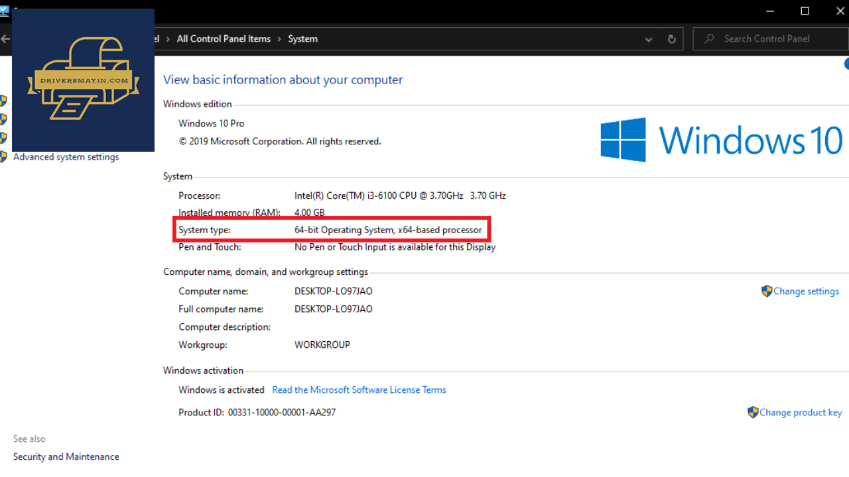The width and height of the screenshot is (849, 477).
Task: Click the "Windows edition" section heading
Action: [x=198, y=104]
